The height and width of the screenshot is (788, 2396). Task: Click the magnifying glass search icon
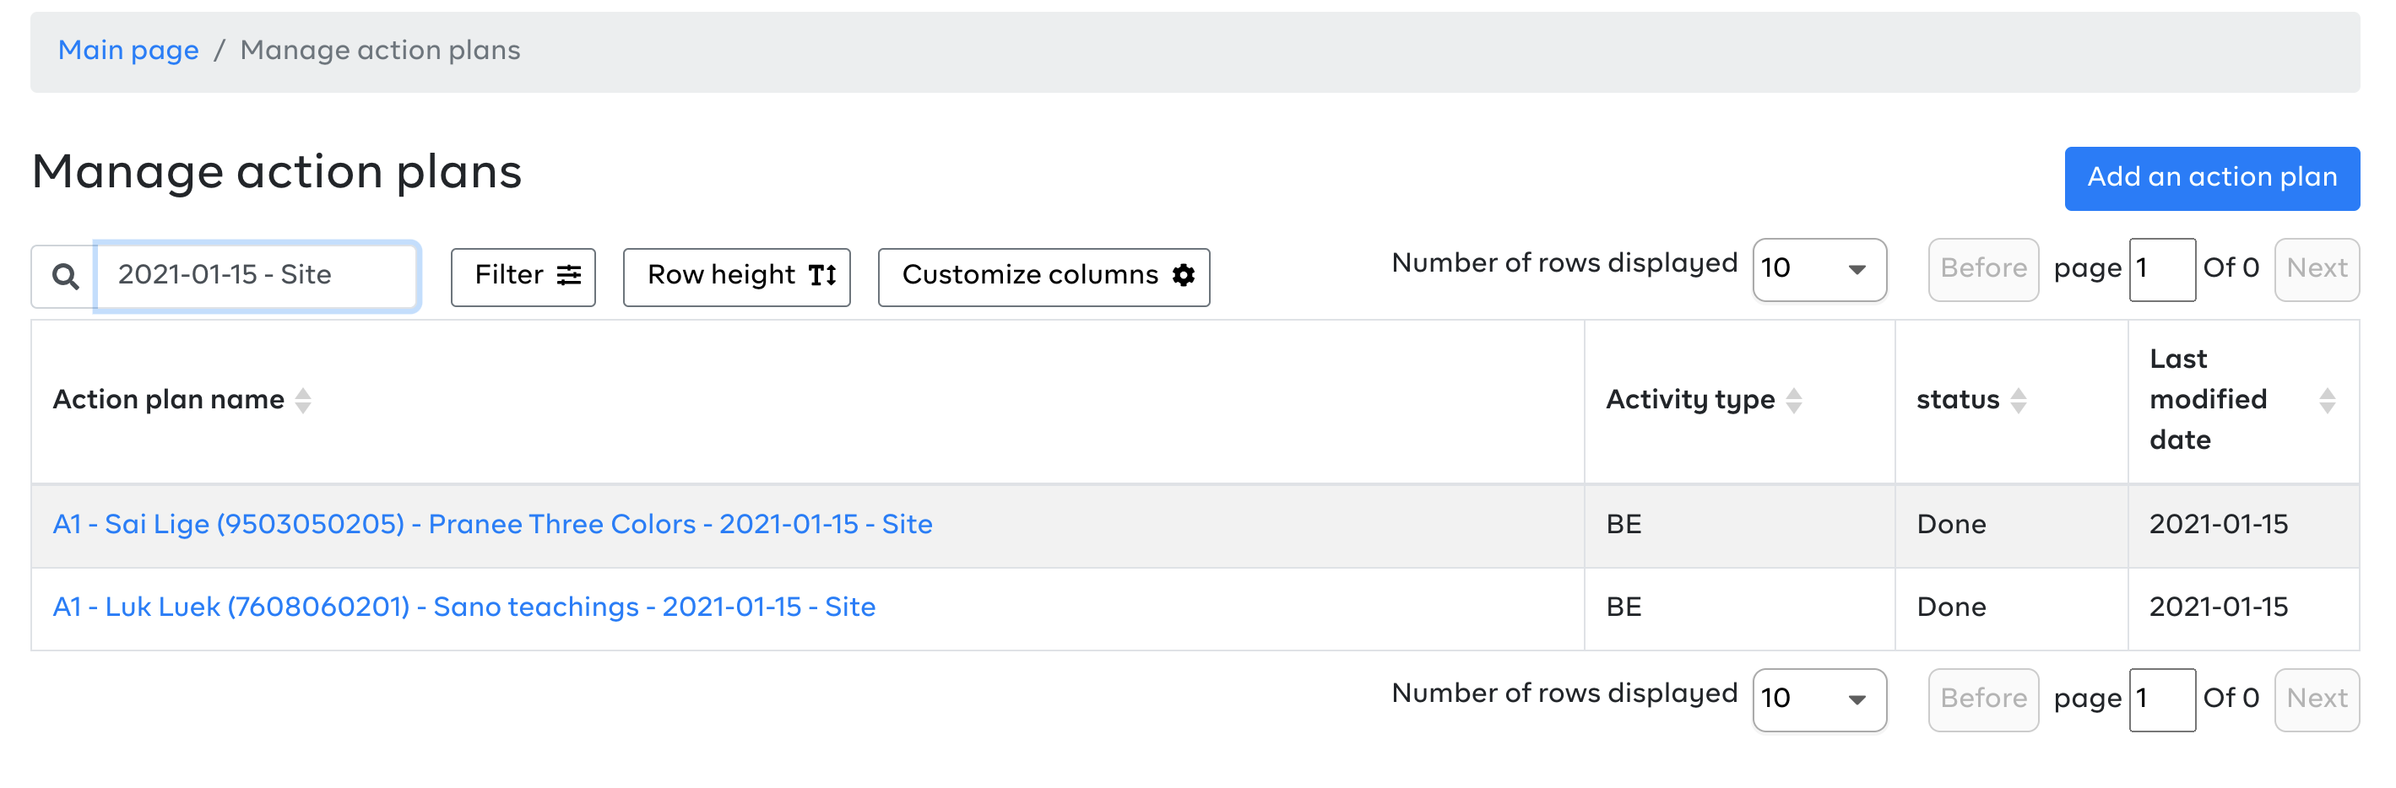click(64, 275)
